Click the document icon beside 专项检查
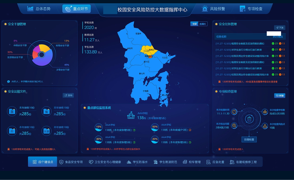This screenshot has width=294, height=180. (243, 9)
